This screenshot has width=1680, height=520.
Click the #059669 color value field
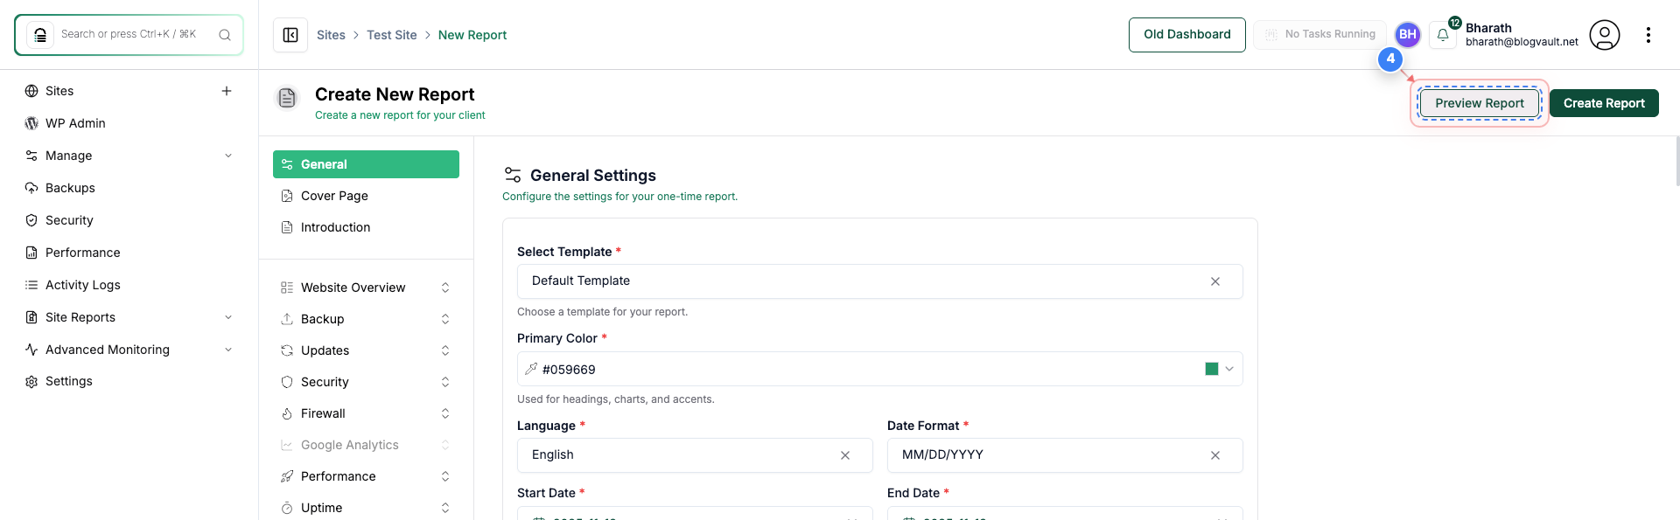coord(879,369)
